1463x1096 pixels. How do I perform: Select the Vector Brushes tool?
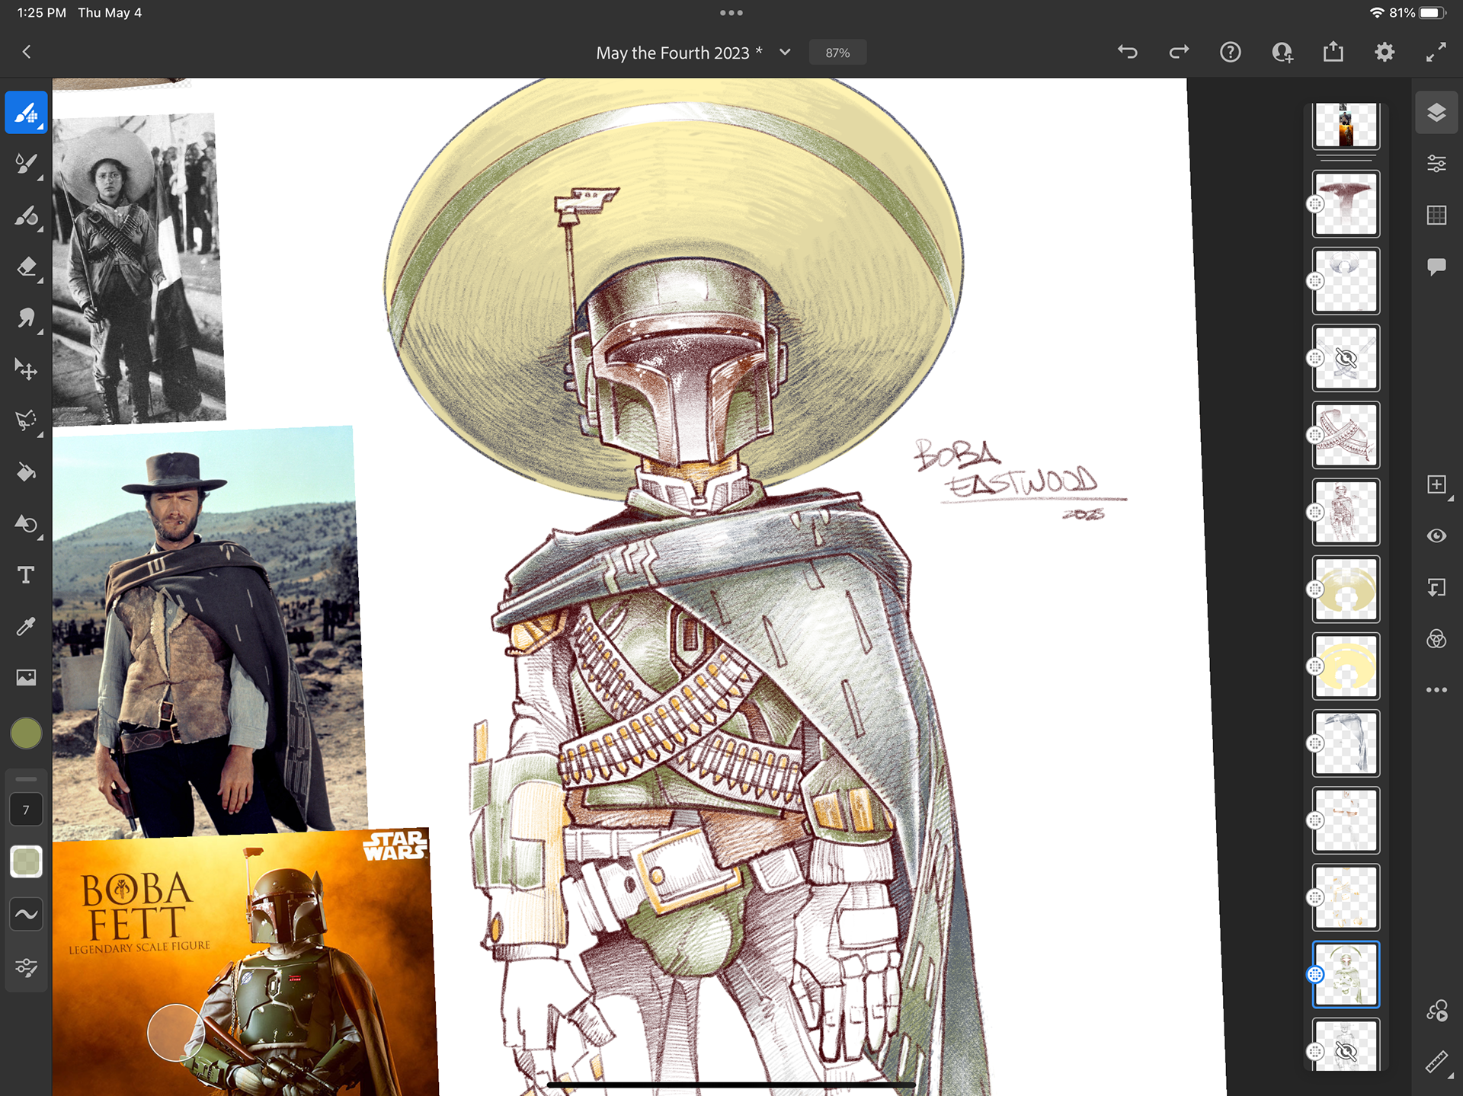tap(27, 216)
